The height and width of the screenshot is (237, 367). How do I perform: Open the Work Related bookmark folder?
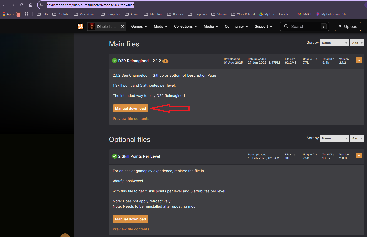click(243, 14)
